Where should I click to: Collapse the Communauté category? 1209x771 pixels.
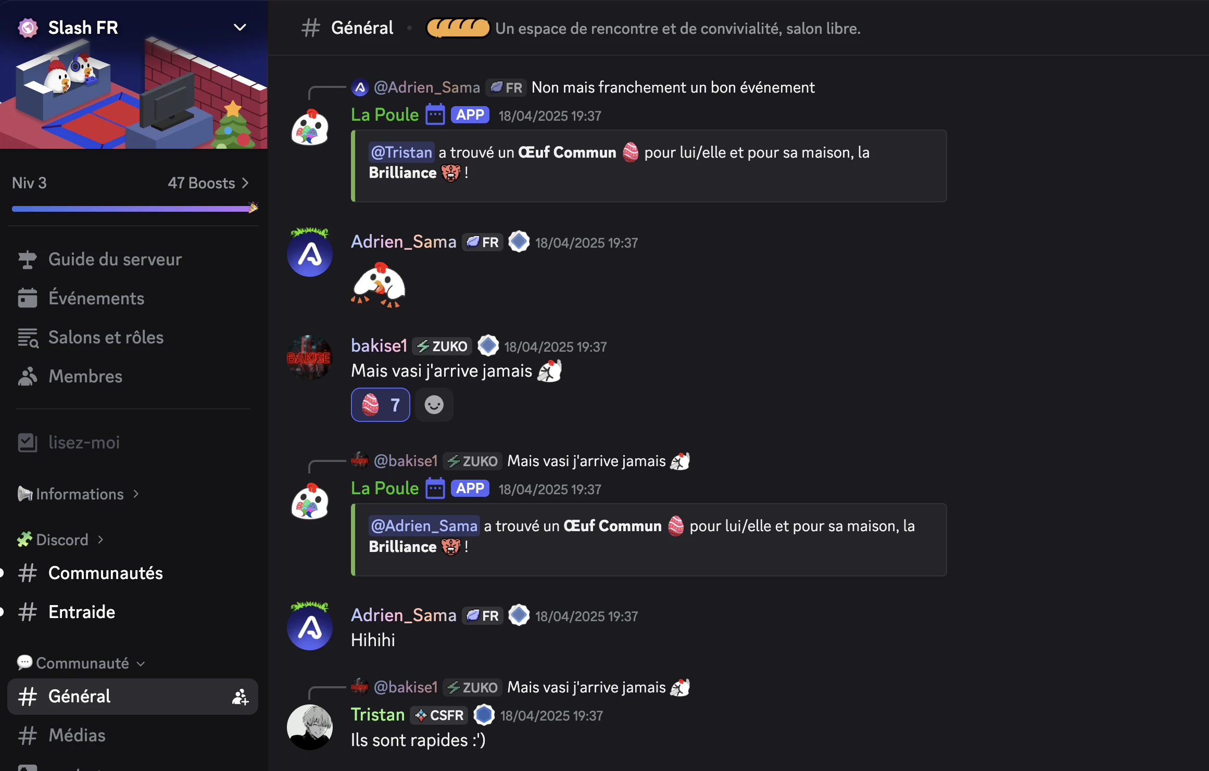[x=81, y=663]
